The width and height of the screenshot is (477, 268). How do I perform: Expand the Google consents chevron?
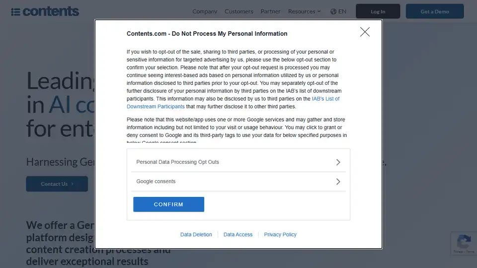click(338, 182)
